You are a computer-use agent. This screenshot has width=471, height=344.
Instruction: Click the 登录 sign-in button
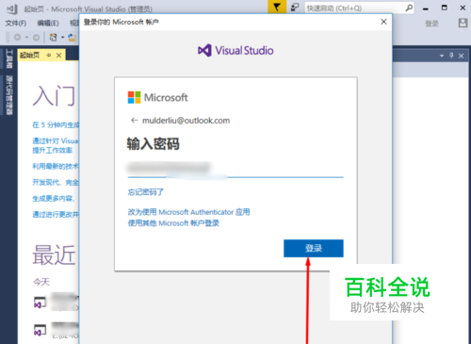pos(314,249)
